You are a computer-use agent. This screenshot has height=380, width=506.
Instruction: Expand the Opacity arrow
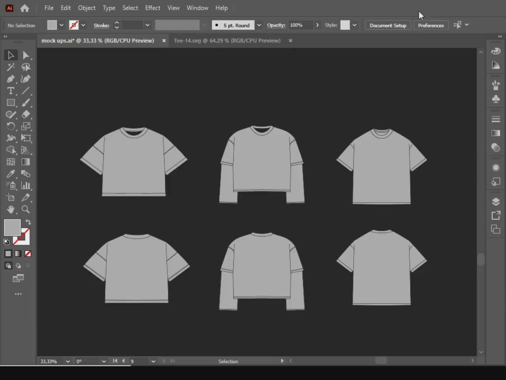(x=317, y=25)
